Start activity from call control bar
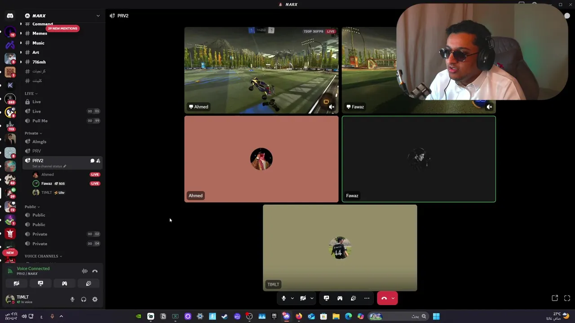 tap(340, 298)
